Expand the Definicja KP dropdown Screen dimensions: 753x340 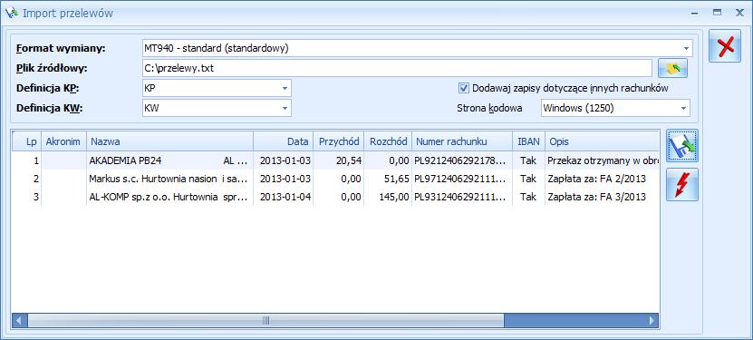click(285, 88)
